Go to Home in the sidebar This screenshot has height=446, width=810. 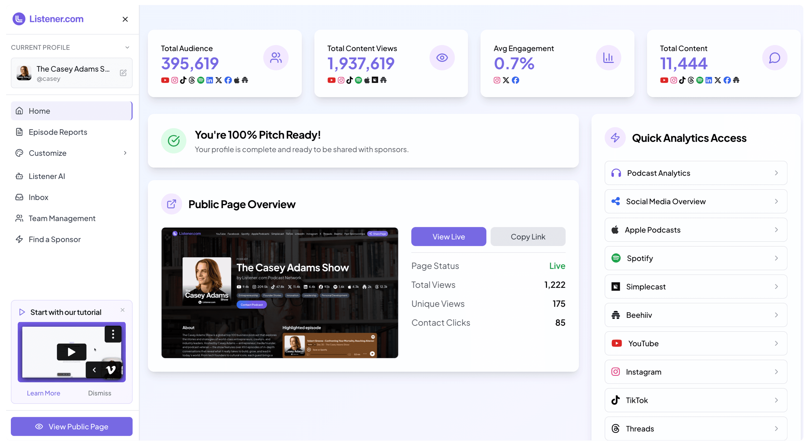click(x=72, y=111)
